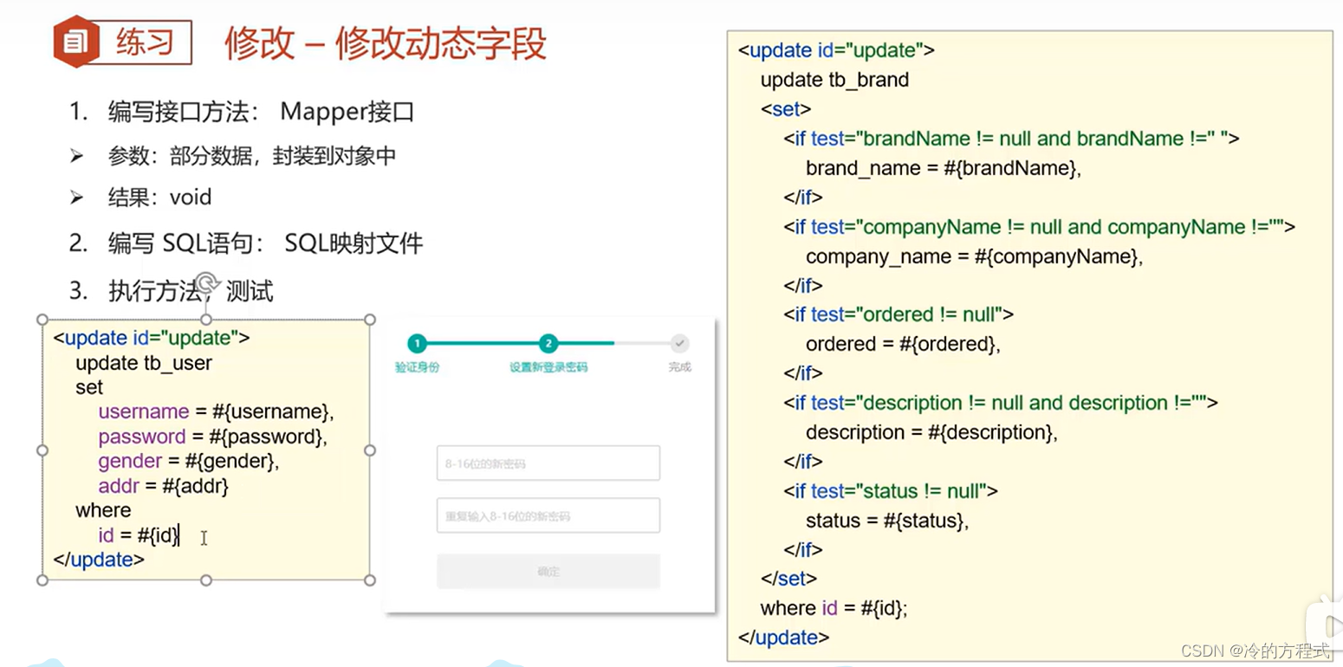Image resolution: width=1343 pixels, height=667 pixels.
Task: Click the 完成 step label
Action: 680,367
